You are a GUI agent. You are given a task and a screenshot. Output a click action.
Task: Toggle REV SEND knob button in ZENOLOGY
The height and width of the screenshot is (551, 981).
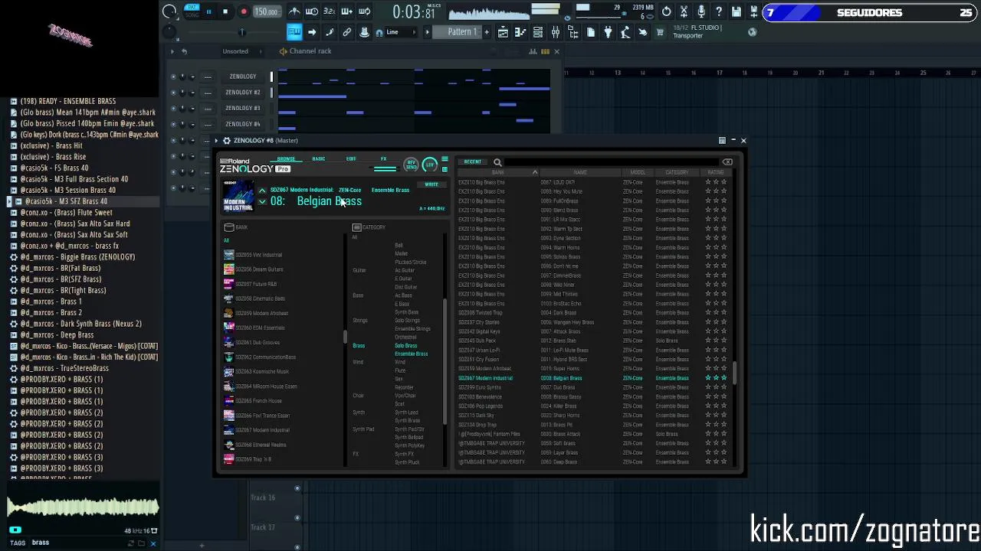point(411,165)
